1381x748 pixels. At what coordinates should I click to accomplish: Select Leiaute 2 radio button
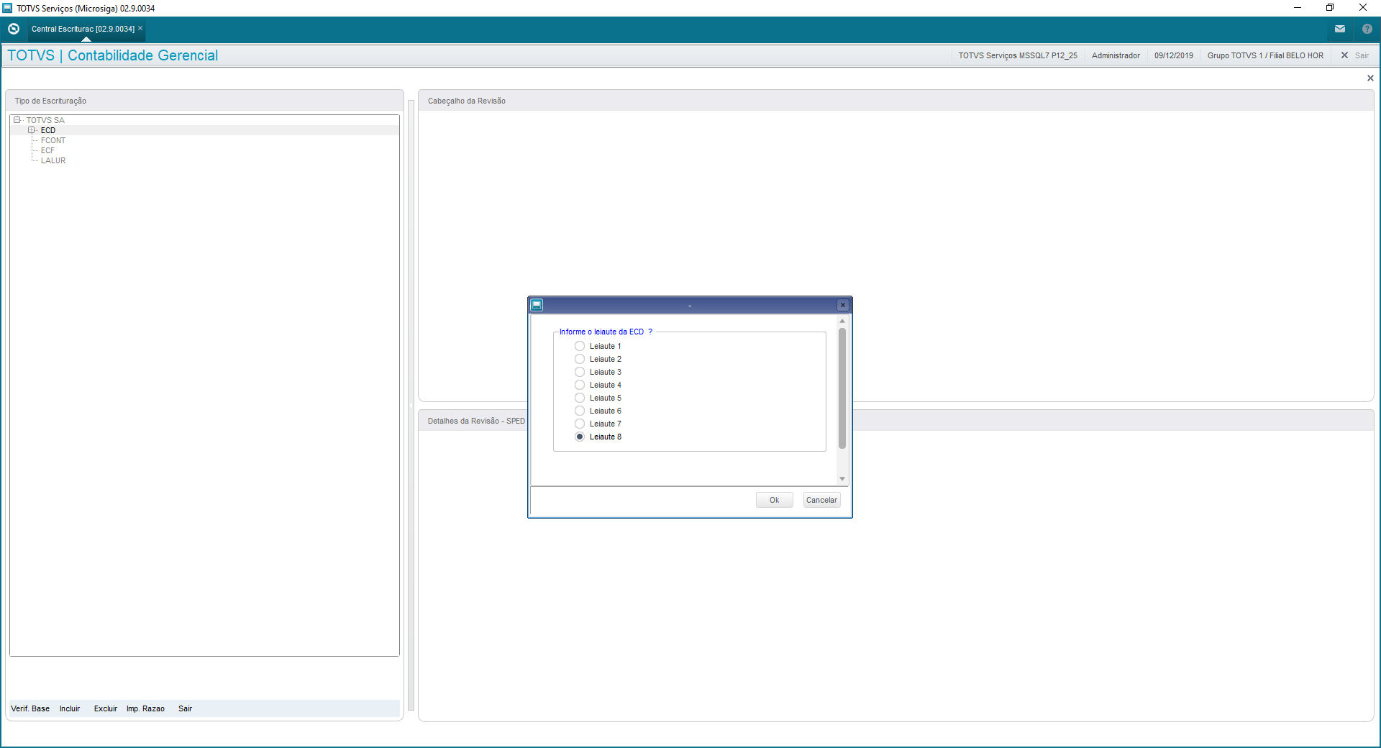[x=580, y=359]
